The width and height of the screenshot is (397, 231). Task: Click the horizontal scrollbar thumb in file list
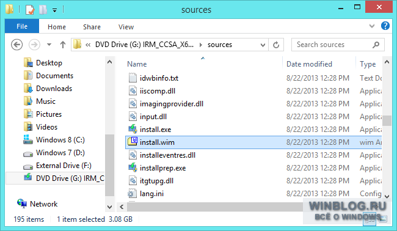coord(215,207)
